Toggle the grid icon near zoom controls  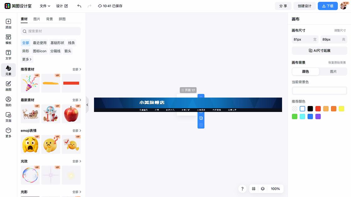[254, 189]
